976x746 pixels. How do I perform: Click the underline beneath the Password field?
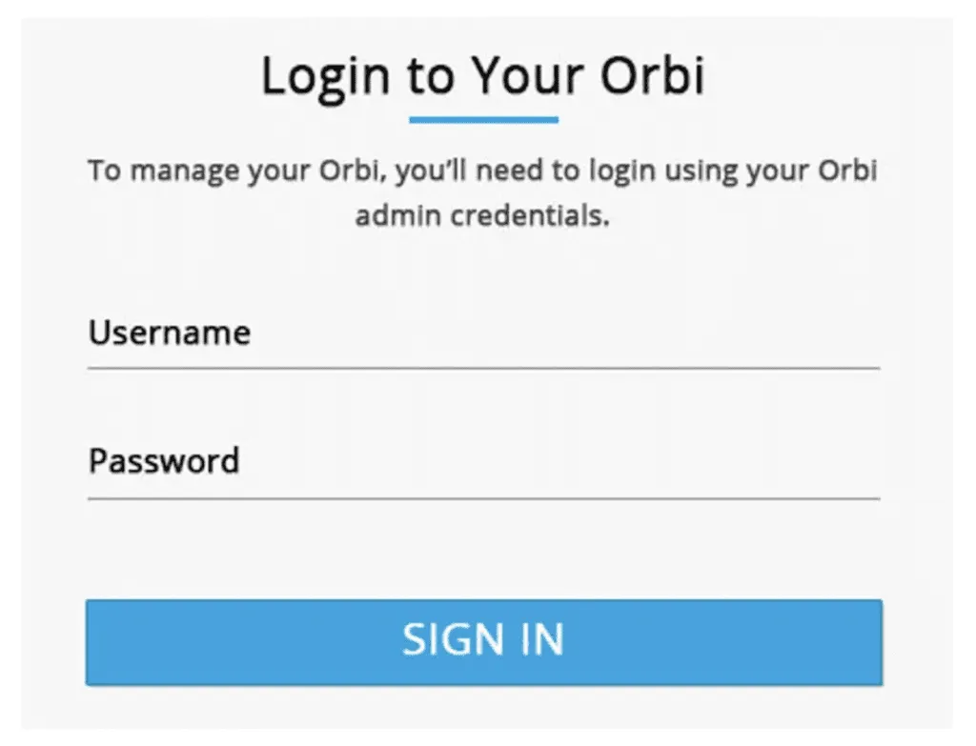point(483,497)
